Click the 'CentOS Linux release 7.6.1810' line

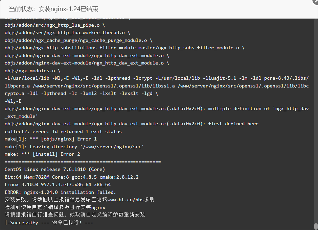coord(55,170)
